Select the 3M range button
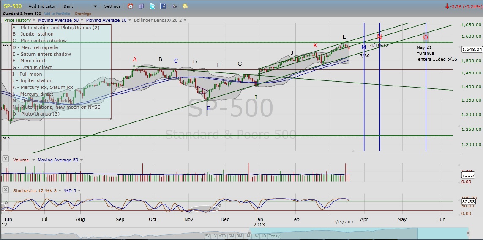 coord(239,236)
